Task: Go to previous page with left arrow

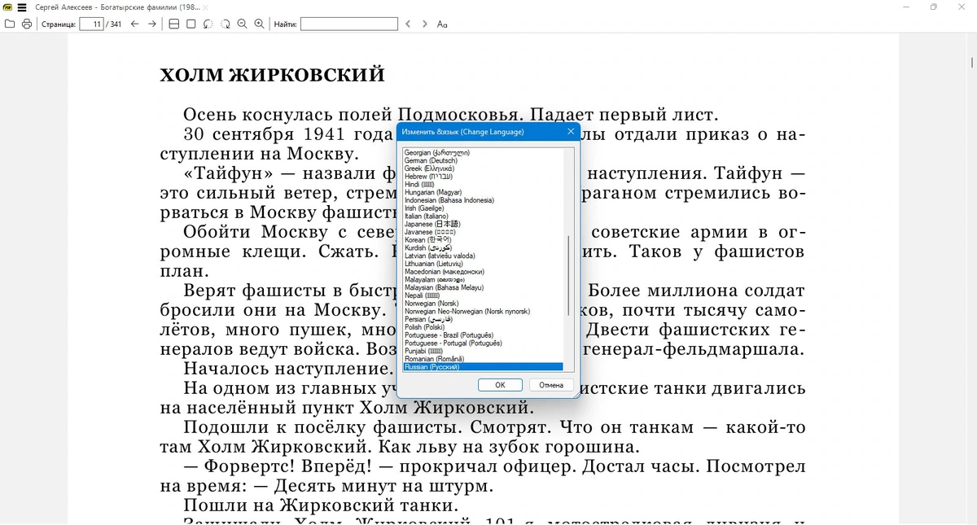Action: pyautogui.click(x=134, y=24)
